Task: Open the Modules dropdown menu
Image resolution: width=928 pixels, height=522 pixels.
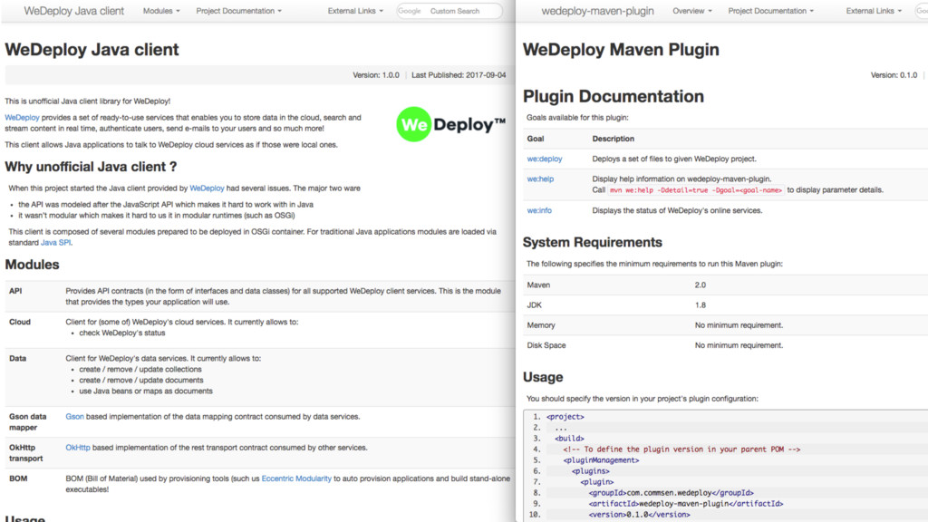Action: [161, 11]
